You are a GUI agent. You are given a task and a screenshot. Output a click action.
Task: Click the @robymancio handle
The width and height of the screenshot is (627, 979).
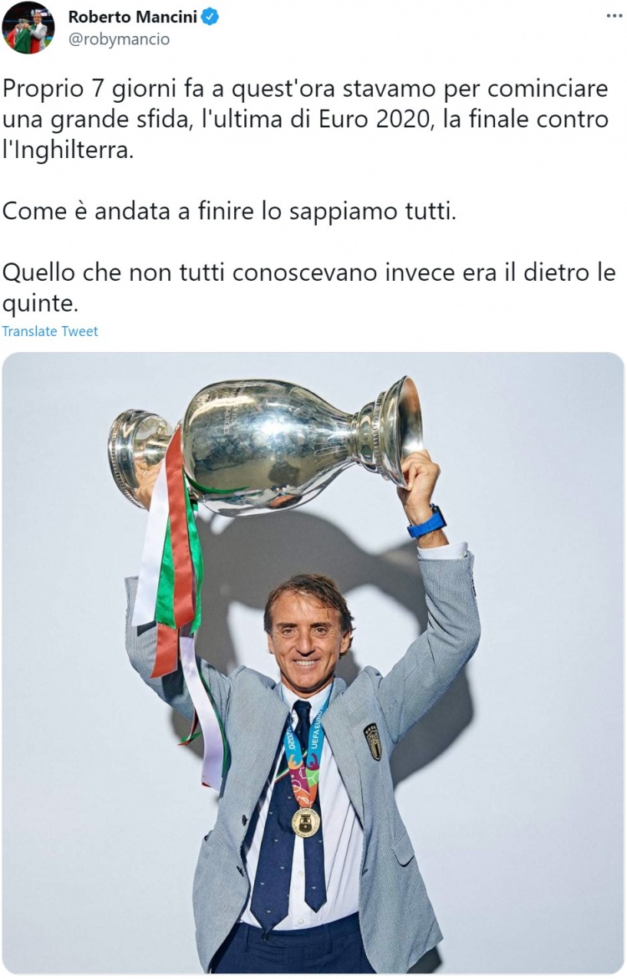(x=119, y=39)
